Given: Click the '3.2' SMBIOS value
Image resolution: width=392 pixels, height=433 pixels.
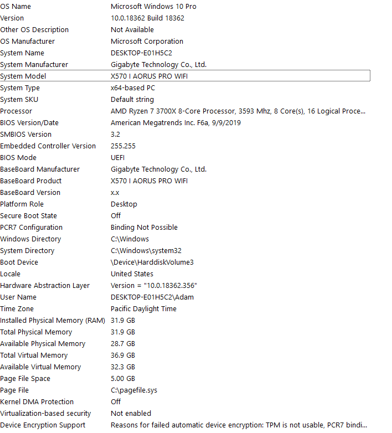Looking at the screenshot, I should pyautogui.click(x=115, y=134).
